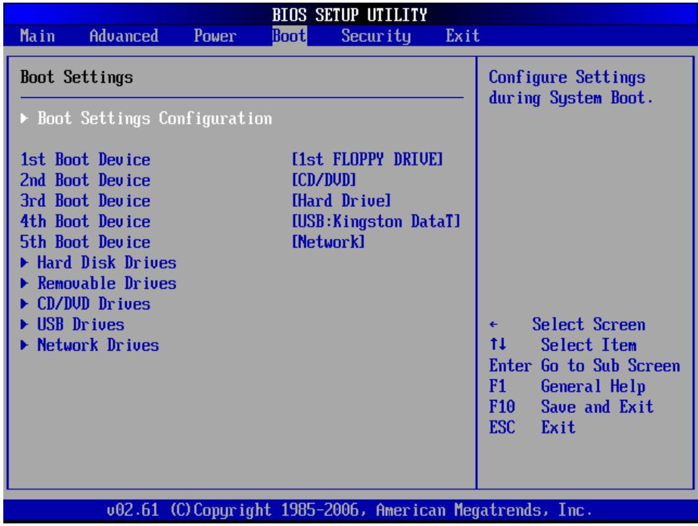Change the 1st FLOPPY DRIVE boot value
This screenshot has width=698, height=526.
tap(367, 160)
